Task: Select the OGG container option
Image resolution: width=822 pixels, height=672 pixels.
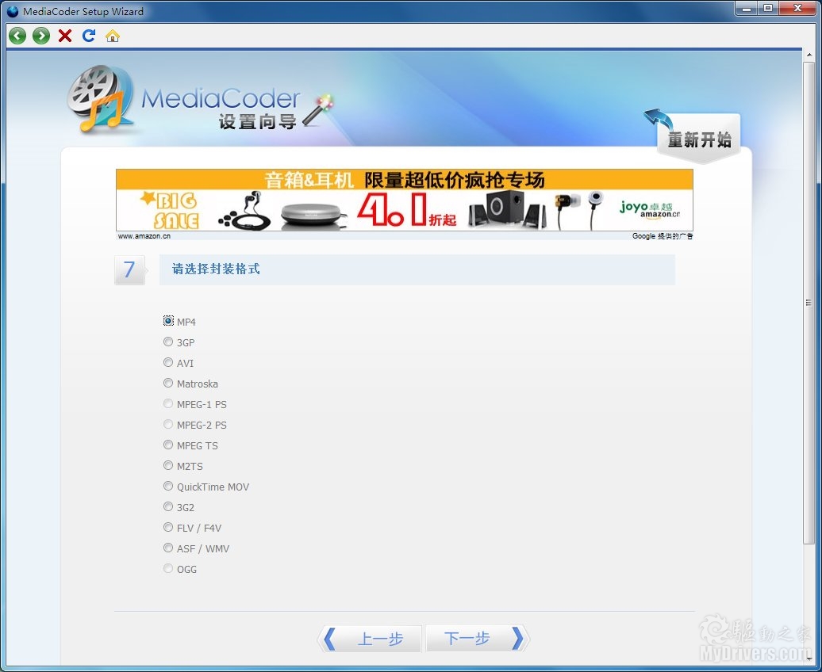Action: [x=168, y=568]
